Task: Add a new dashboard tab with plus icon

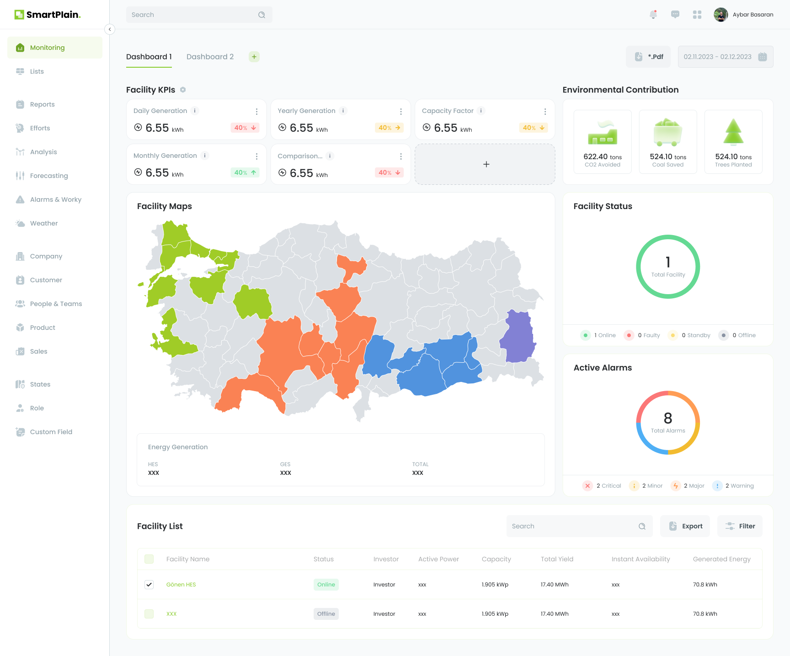Action: click(x=254, y=57)
